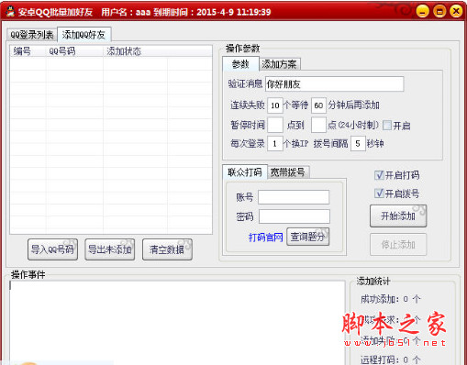
Task: Click the 账号 input field
Action: (294, 197)
